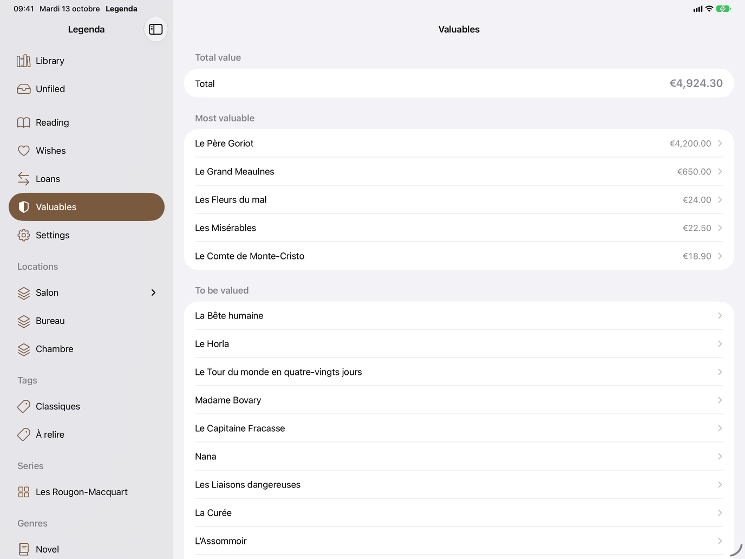
Task: Click the Valuables shield icon
Action: point(24,207)
